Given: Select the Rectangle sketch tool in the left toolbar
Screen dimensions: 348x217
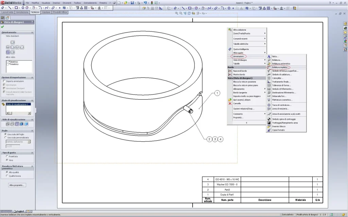Looking at the screenshot, I should [x=16, y=8].
